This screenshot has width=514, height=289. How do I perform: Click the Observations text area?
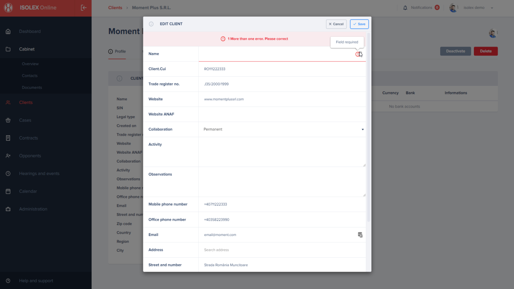coord(282,182)
